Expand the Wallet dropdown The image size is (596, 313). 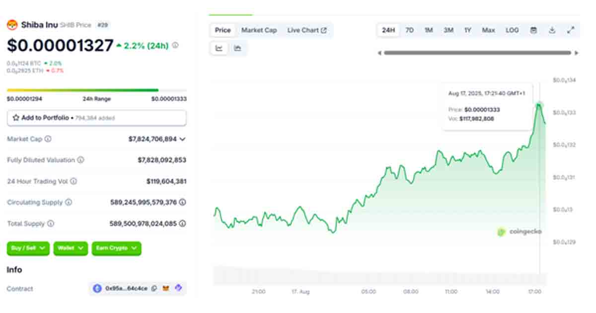point(71,248)
